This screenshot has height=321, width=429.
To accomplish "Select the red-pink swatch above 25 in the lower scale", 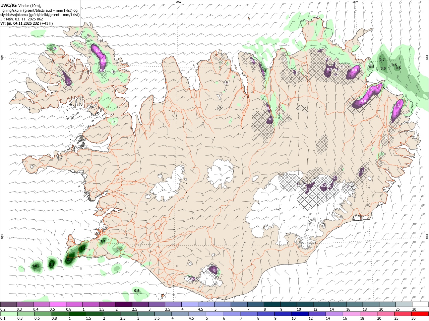I will tap(403, 314).
